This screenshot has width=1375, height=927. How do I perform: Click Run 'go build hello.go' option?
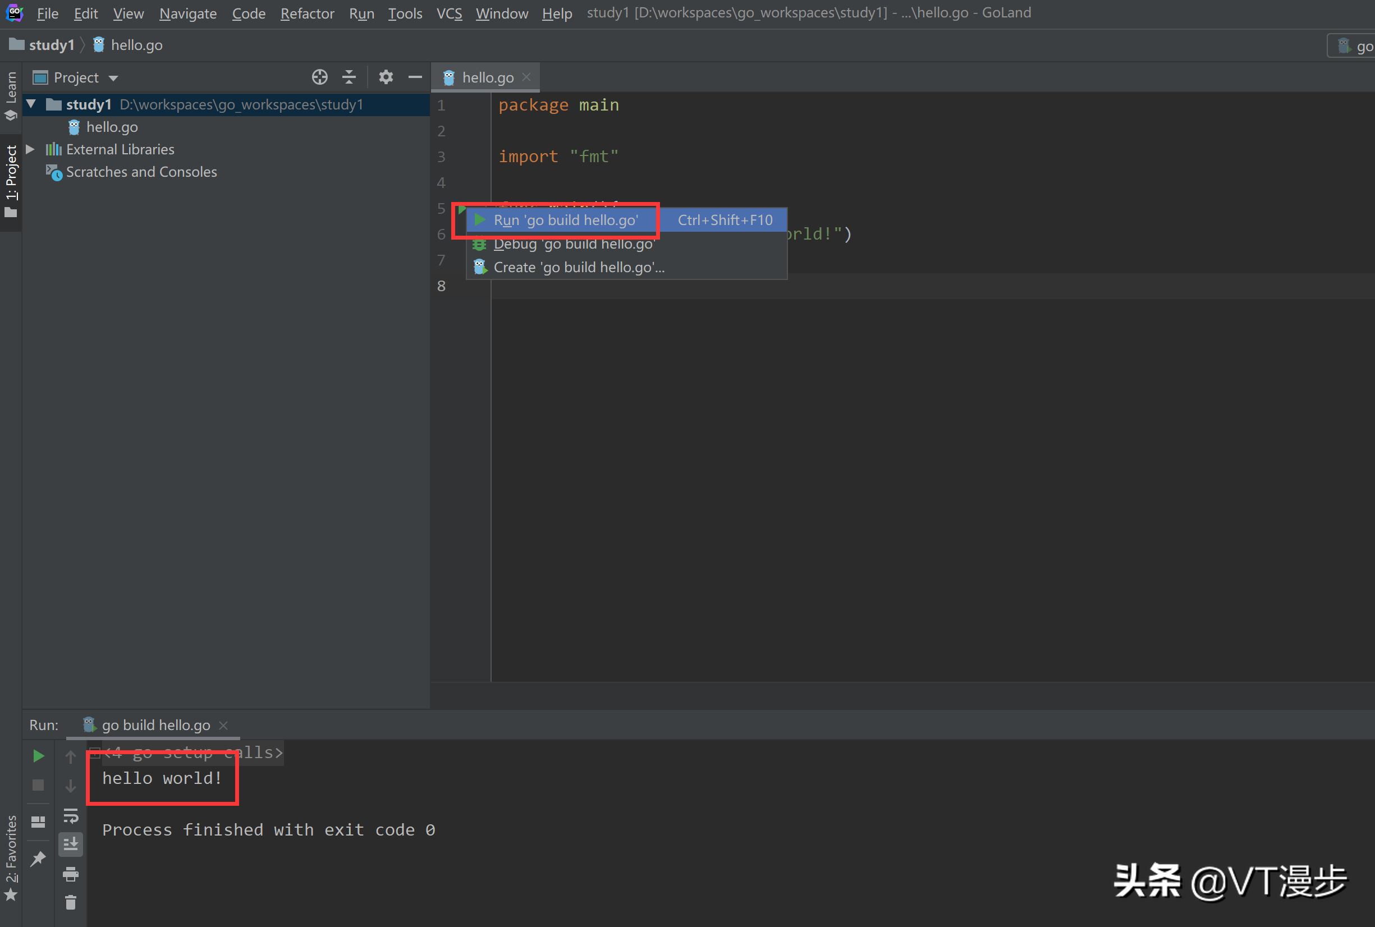click(565, 221)
